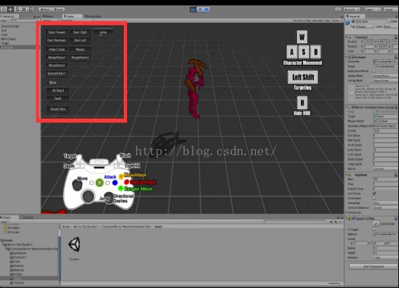Open Animator component settings gear

(x=396, y=57)
